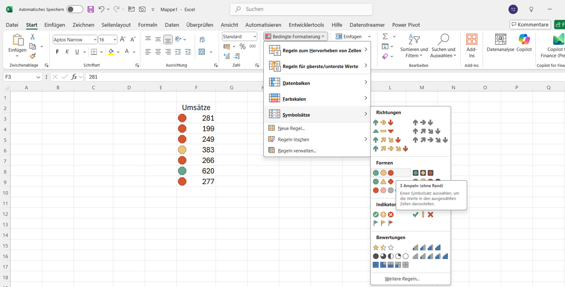Image resolution: width=565 pixels, height=287 pixels.
Task: Select the three stars rating icon set
Action: (x=383, y=248)
